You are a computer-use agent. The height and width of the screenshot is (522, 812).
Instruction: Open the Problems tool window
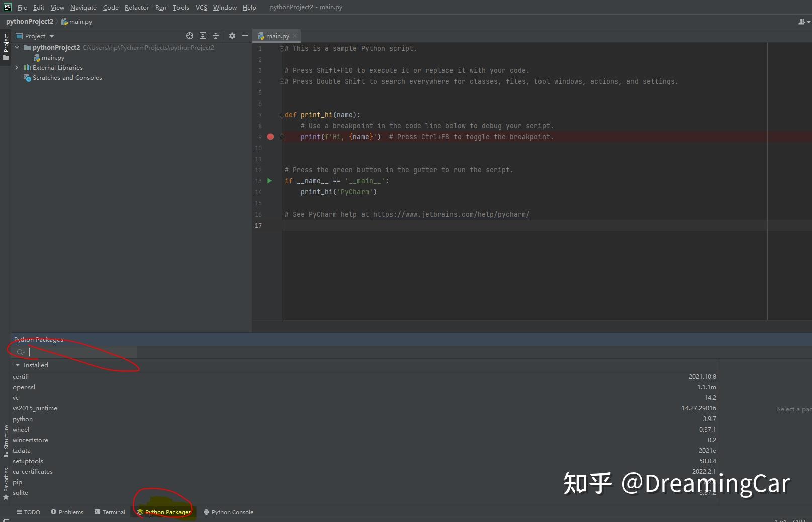point(67,512)
